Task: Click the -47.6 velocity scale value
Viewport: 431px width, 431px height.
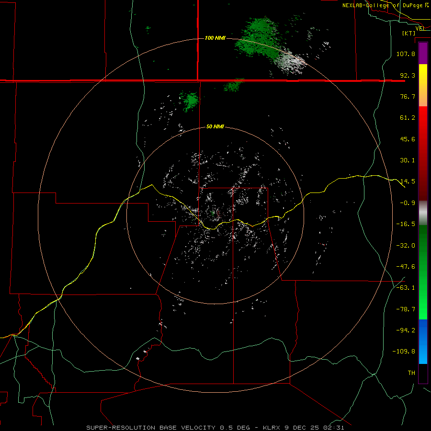Action: pos(406,267)
